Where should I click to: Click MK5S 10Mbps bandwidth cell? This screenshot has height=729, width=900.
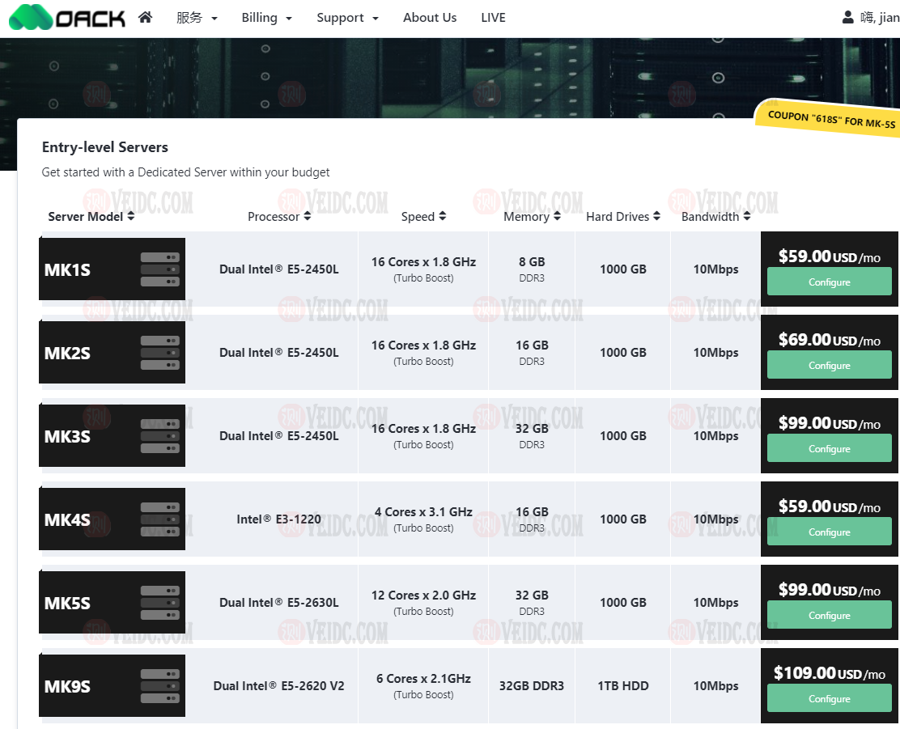(715, 602)
